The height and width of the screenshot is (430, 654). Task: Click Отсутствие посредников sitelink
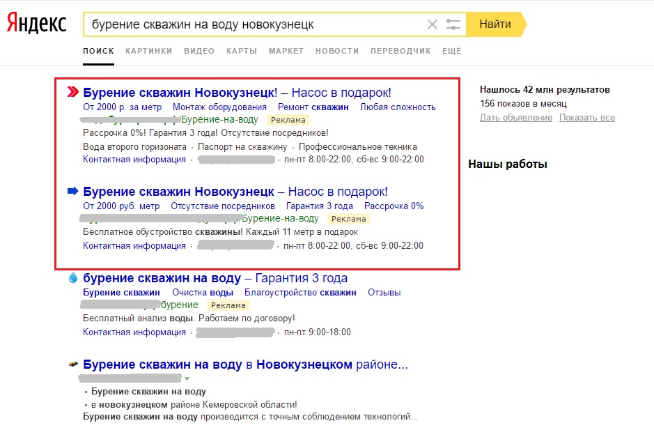(223, 206)
